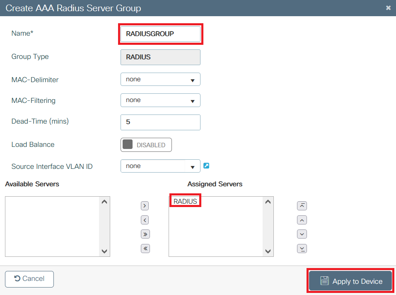Enable the Load Balance toggle

(x=146, y=144)
